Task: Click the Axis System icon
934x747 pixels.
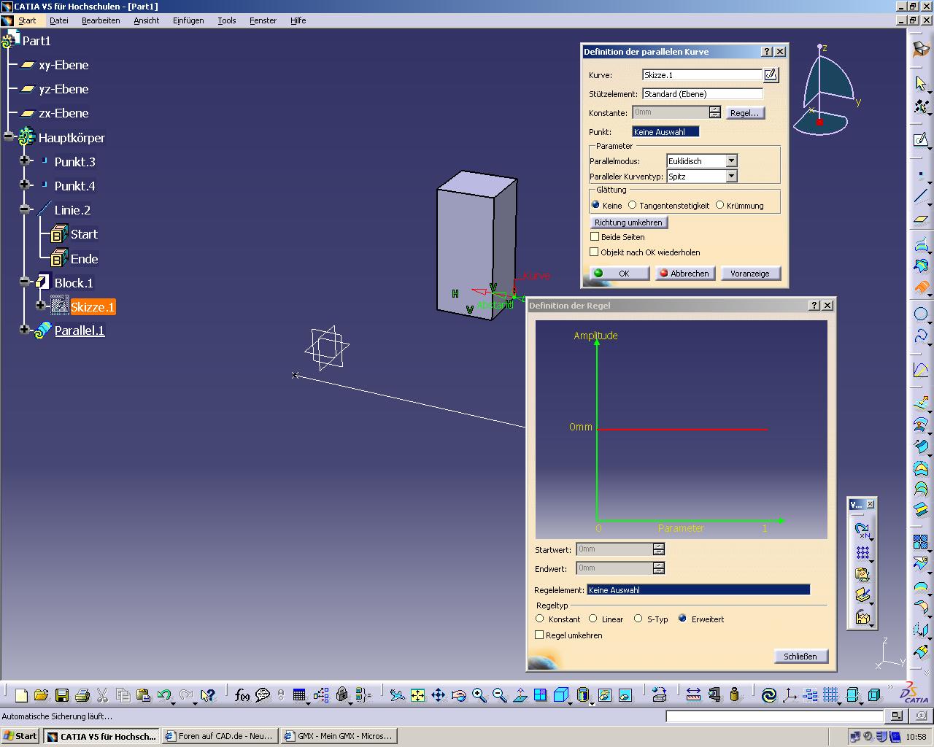Action: point(790,695)
